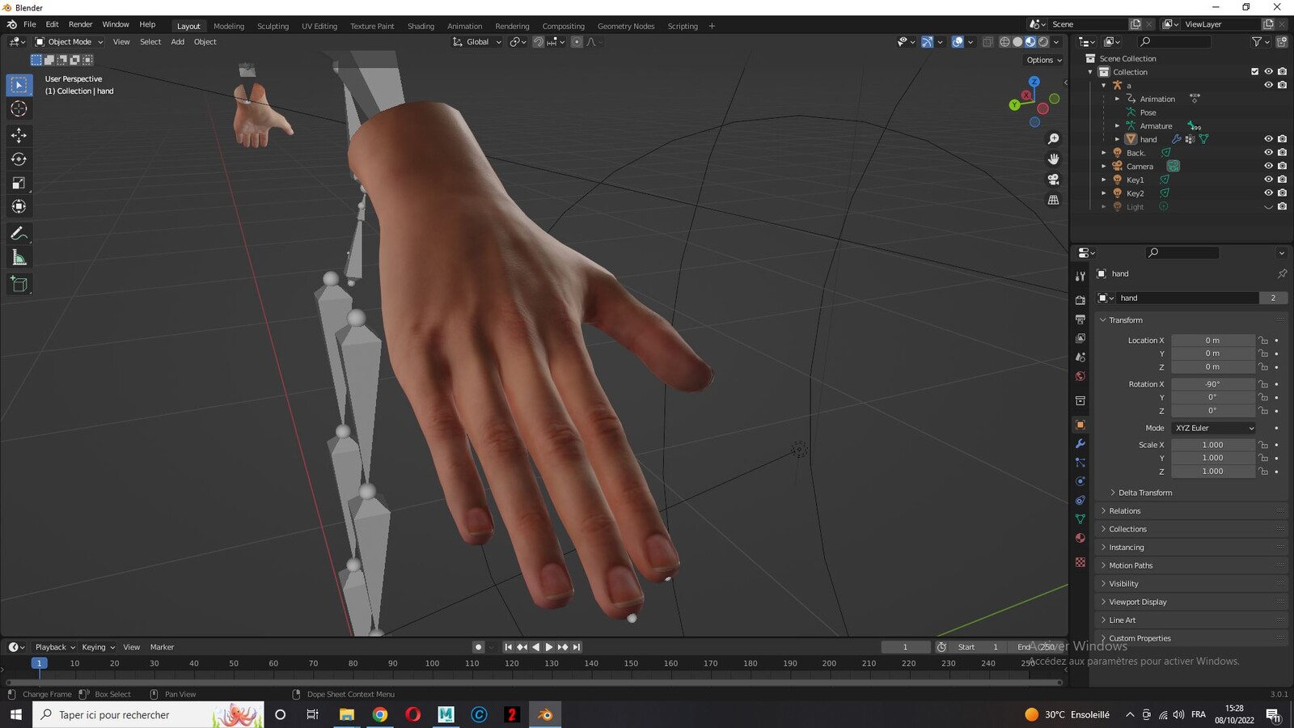This screenshot has width=1294, height=728.
Task: Select the Rotate tool
Action: click(19, 159)
